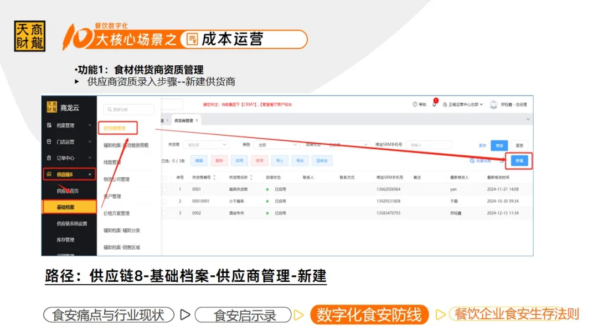Click the 档案管理 sidebar icon

(49, 125)
